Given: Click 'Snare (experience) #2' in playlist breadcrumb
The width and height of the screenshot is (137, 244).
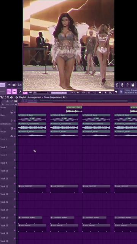Looking at the screenshot, I should pyautogui.click(x=55, y=97).
